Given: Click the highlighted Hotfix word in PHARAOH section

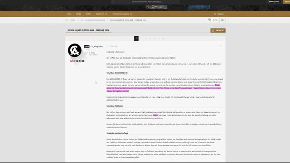Looking at the screenshot, I should point(155,115).
